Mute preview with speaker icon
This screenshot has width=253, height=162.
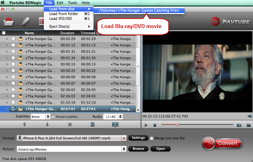(x=250, y=116)
